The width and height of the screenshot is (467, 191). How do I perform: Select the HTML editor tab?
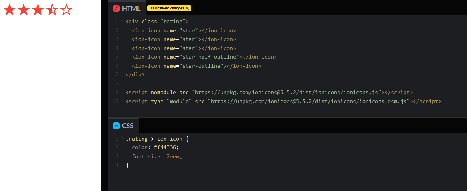(127, 8)
